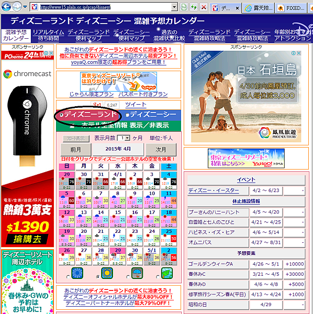Image resolution: width=313 pixels, height=314 pixels.
Task: Click the ad info icon on PChome ad
Action: [x=46, y=53]
